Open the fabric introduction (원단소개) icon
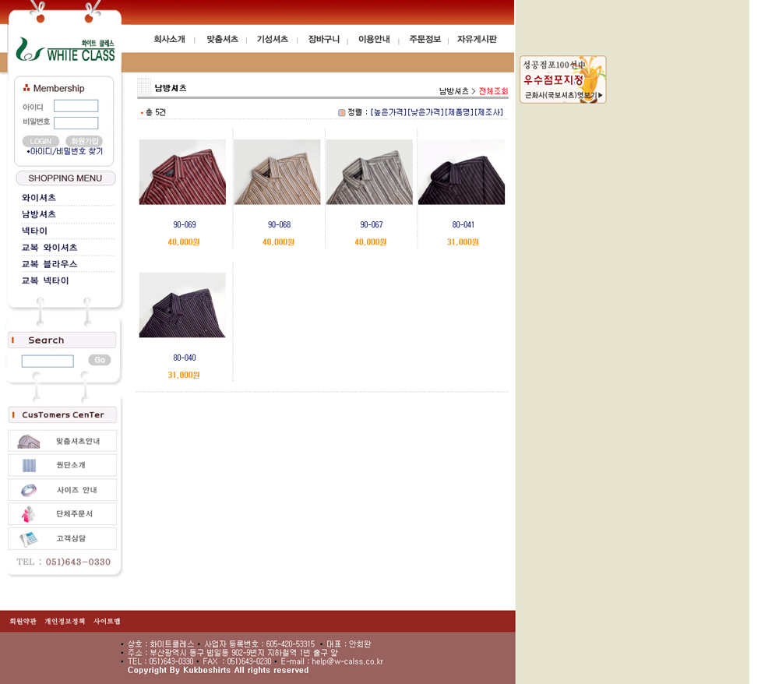Image resolution: width=779 pixels, height=684 pixels. point(29,465)
